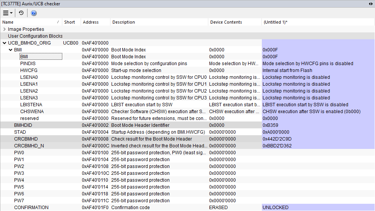Click 'Mode selection by HWCFG pins is disabled'
This screenshot has width=375, height=211.
(x=308, y=64)
